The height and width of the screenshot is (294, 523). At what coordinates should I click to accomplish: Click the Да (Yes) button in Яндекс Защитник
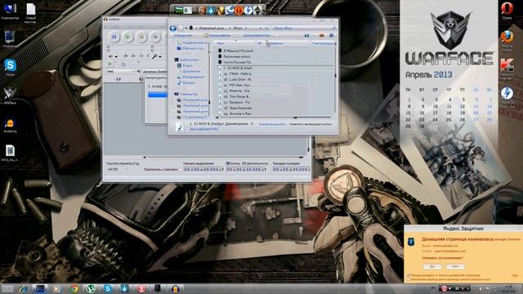pos(432,266)
